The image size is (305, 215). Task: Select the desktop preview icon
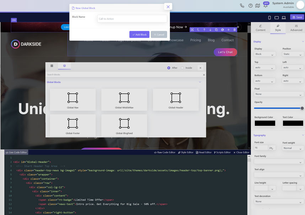point(284,17)
